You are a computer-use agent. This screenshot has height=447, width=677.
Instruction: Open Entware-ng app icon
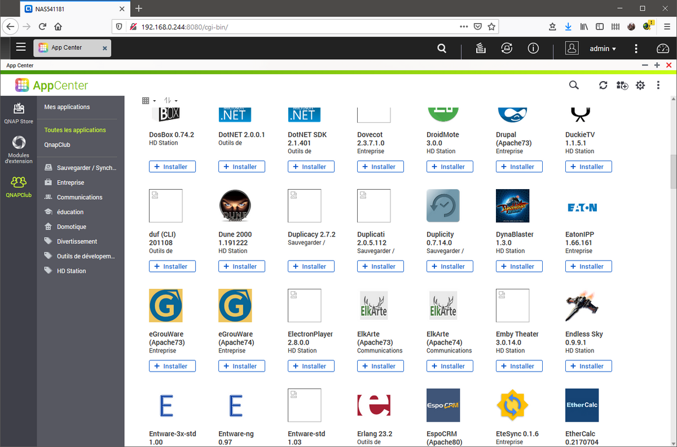tap(235, 405)
